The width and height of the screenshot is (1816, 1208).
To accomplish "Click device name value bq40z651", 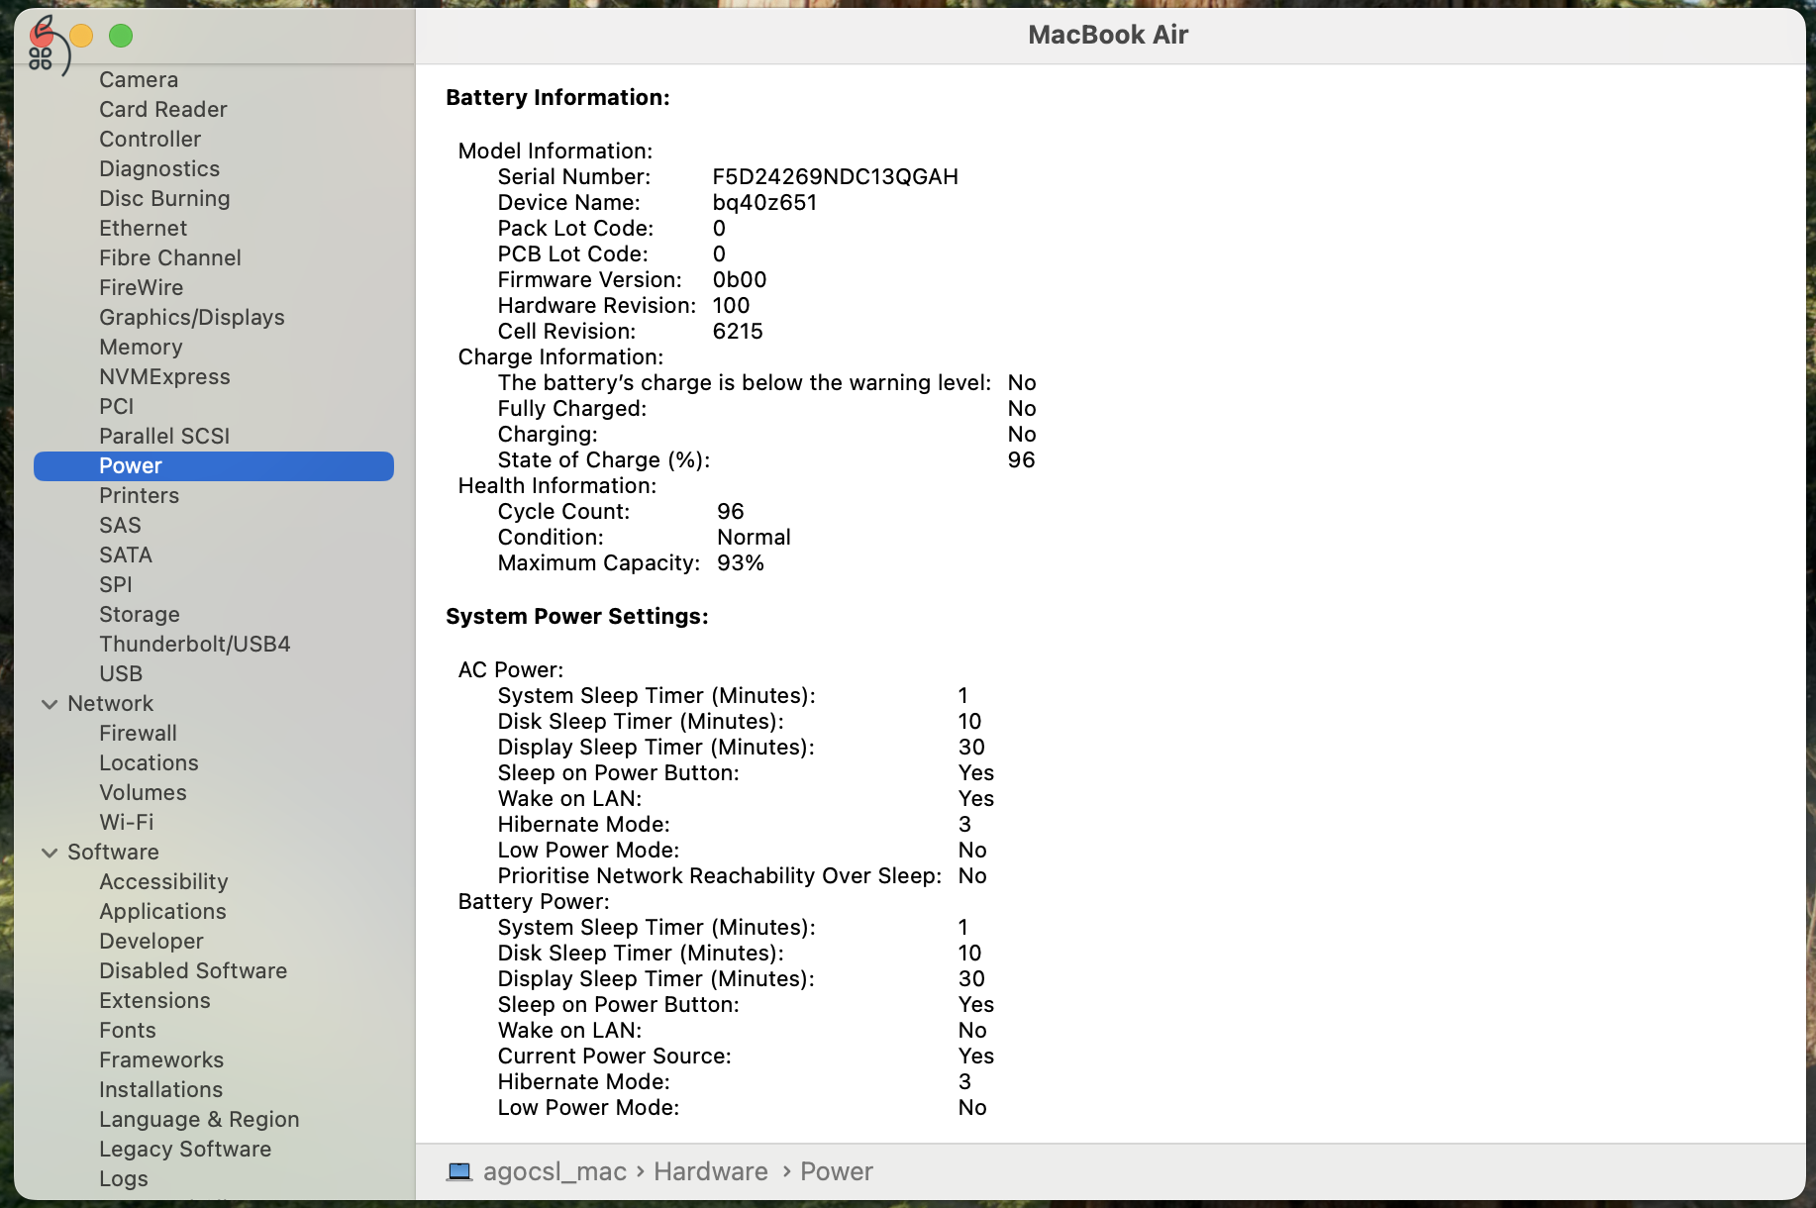I will (765, 202).
